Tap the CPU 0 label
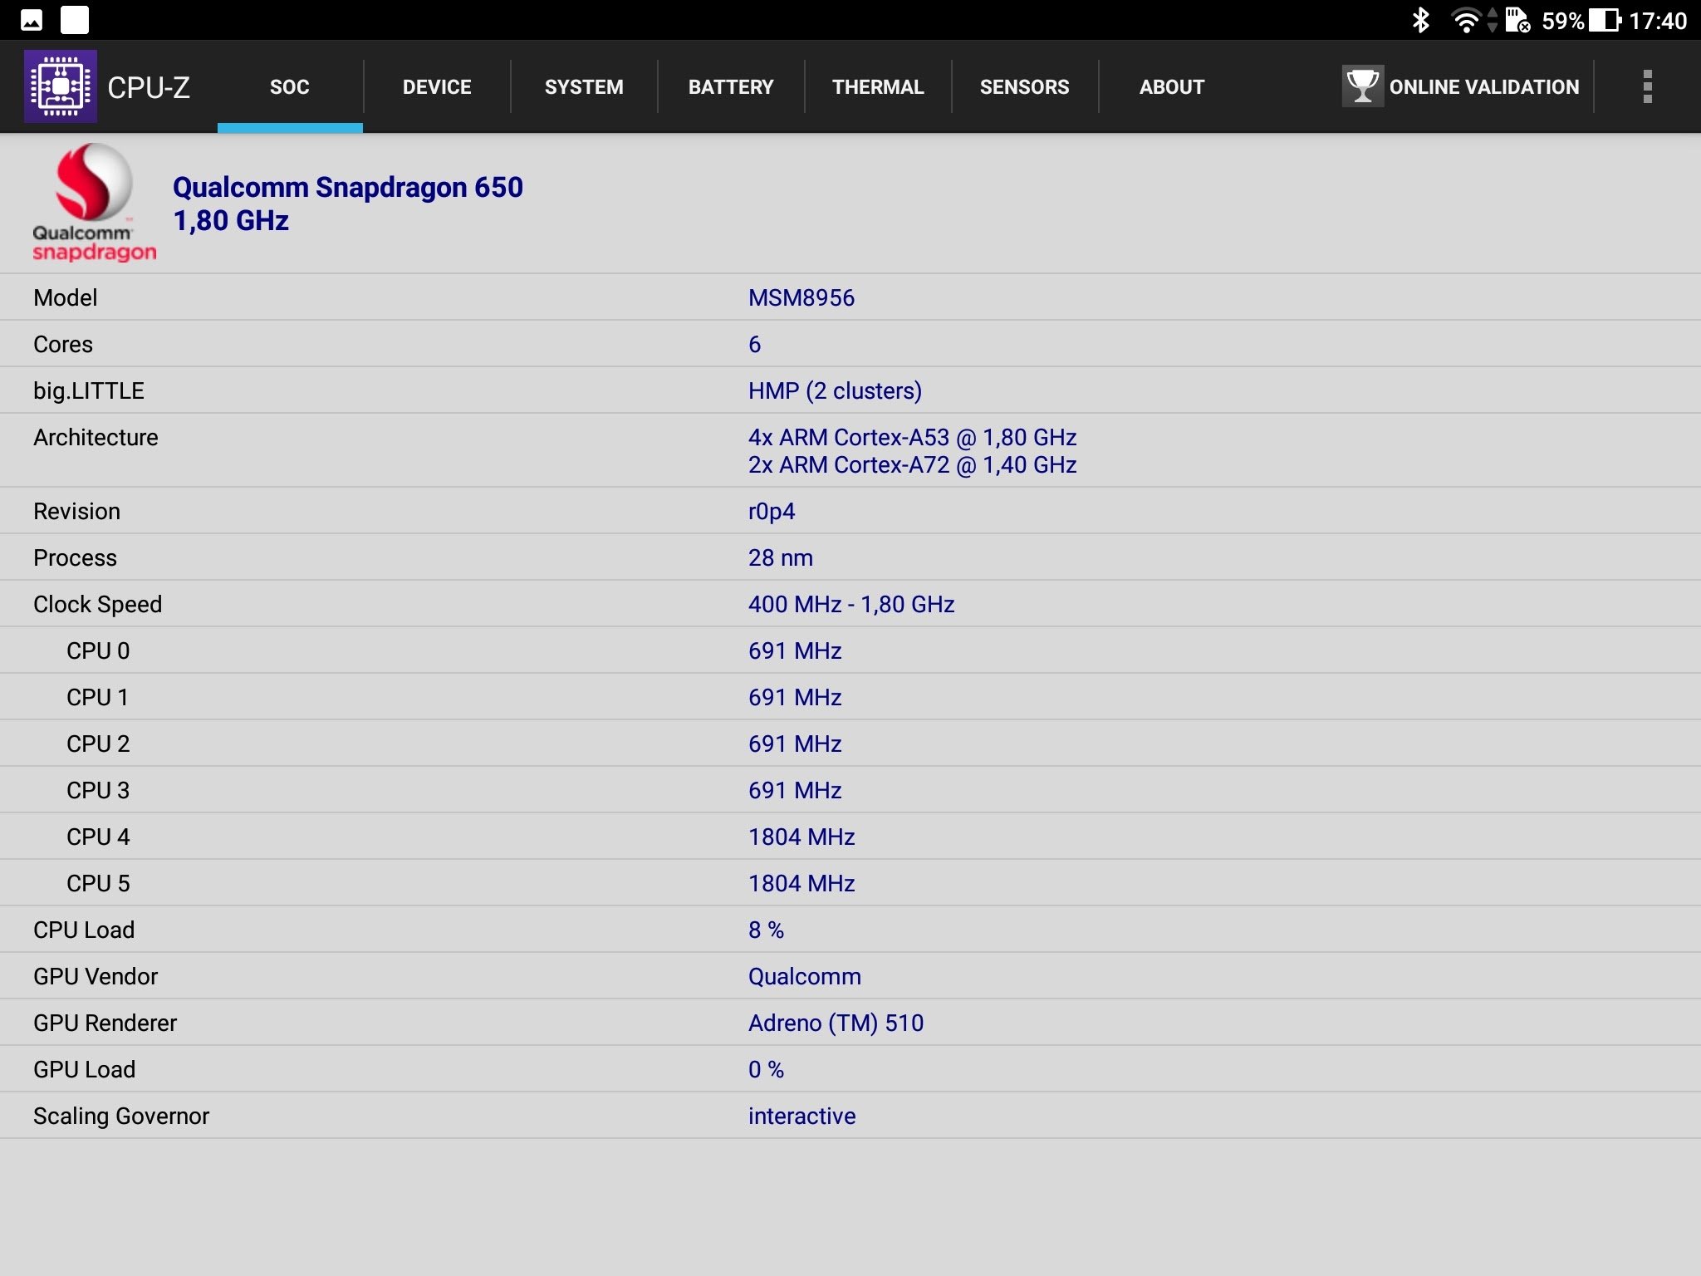Viewport: 1701px width, 1276px height. pyautogui.click(x=98, y=650)
